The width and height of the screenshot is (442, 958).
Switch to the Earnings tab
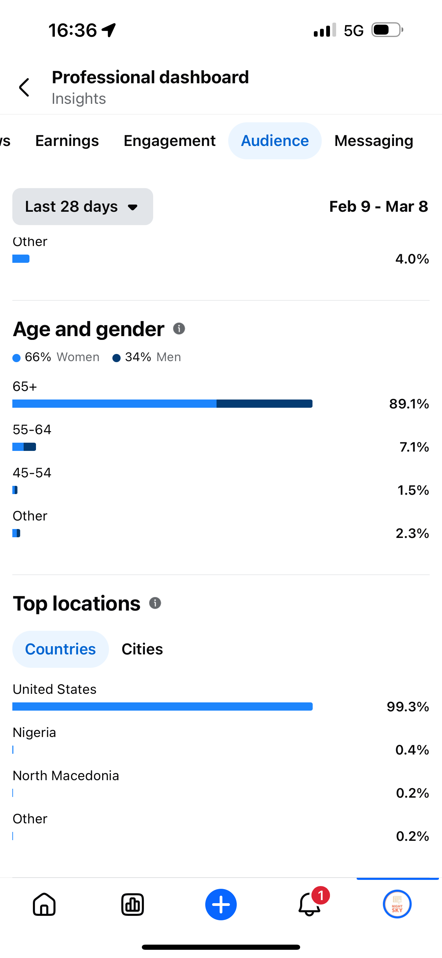click(67, 141)
